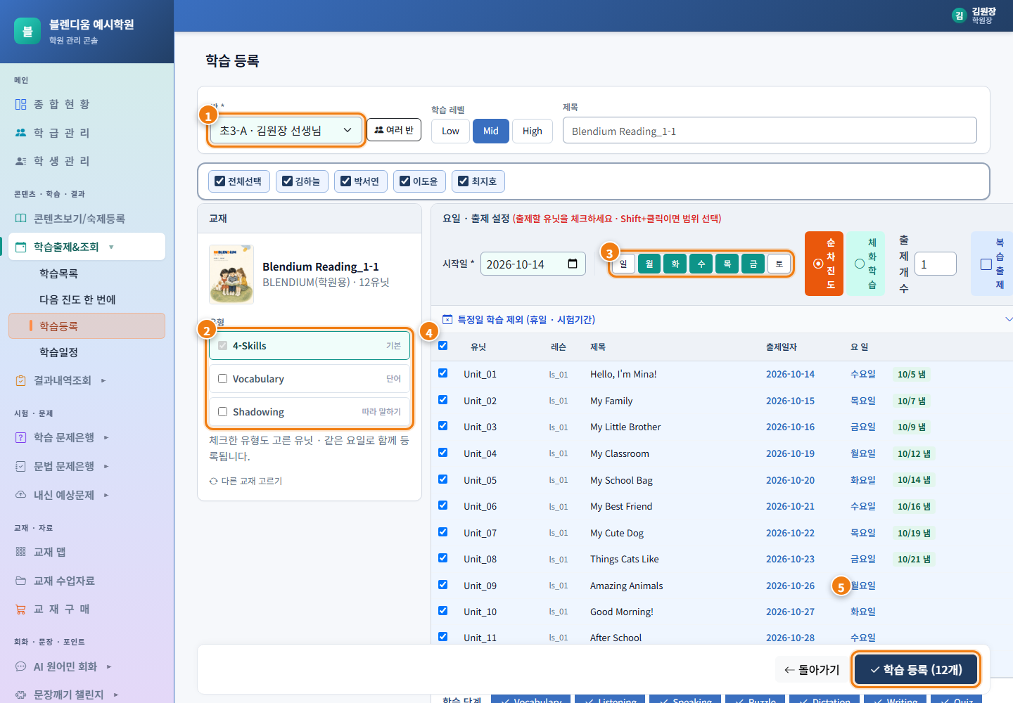Enable the Vocabulary type checkbox
Screen dimensions: 1013x703
tap(223, 379)
